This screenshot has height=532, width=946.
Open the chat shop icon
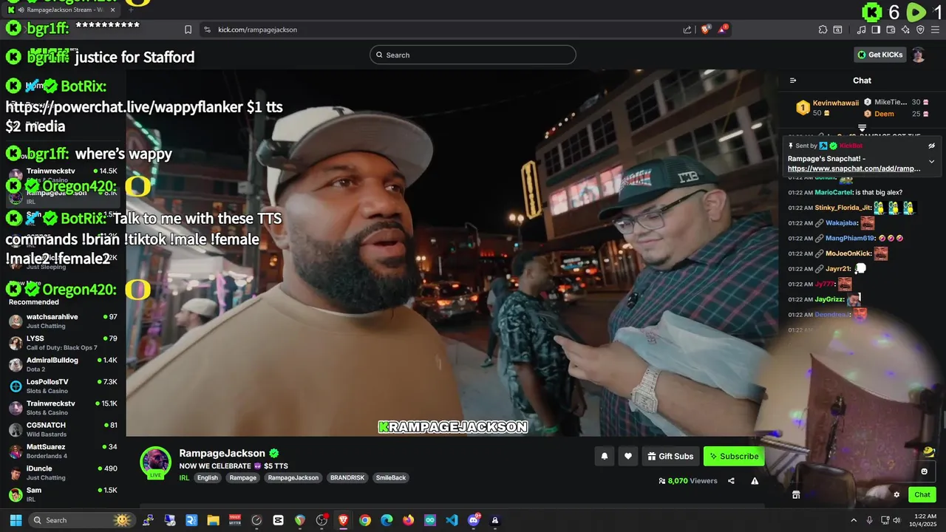tap(796, 495)
